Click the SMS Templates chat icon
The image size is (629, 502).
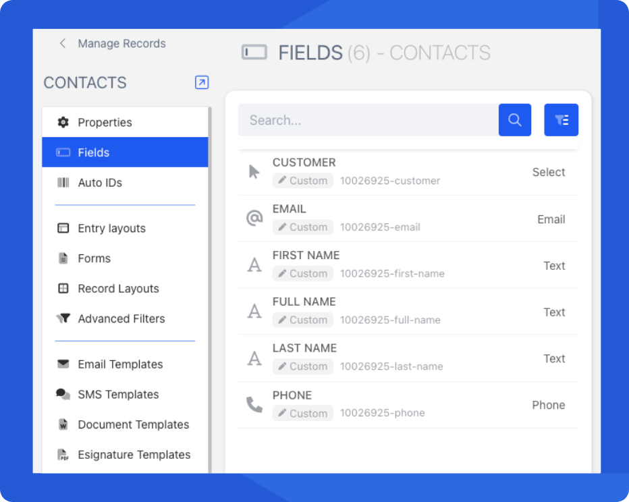pos(63,394)
